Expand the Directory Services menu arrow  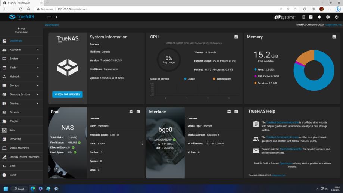38,94
